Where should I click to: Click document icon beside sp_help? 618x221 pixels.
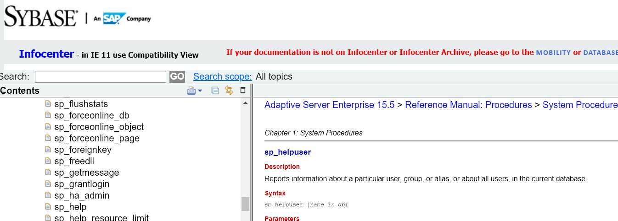point(48,207)
